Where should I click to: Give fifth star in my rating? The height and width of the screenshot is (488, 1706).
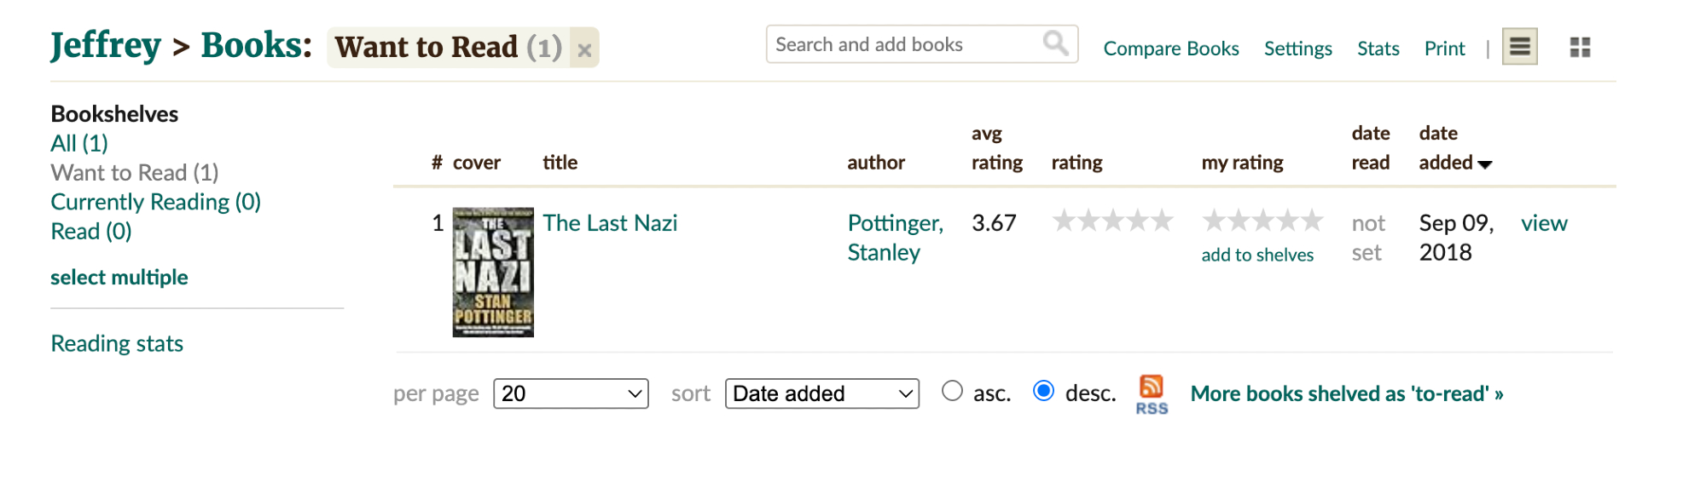click(1311, 221)
